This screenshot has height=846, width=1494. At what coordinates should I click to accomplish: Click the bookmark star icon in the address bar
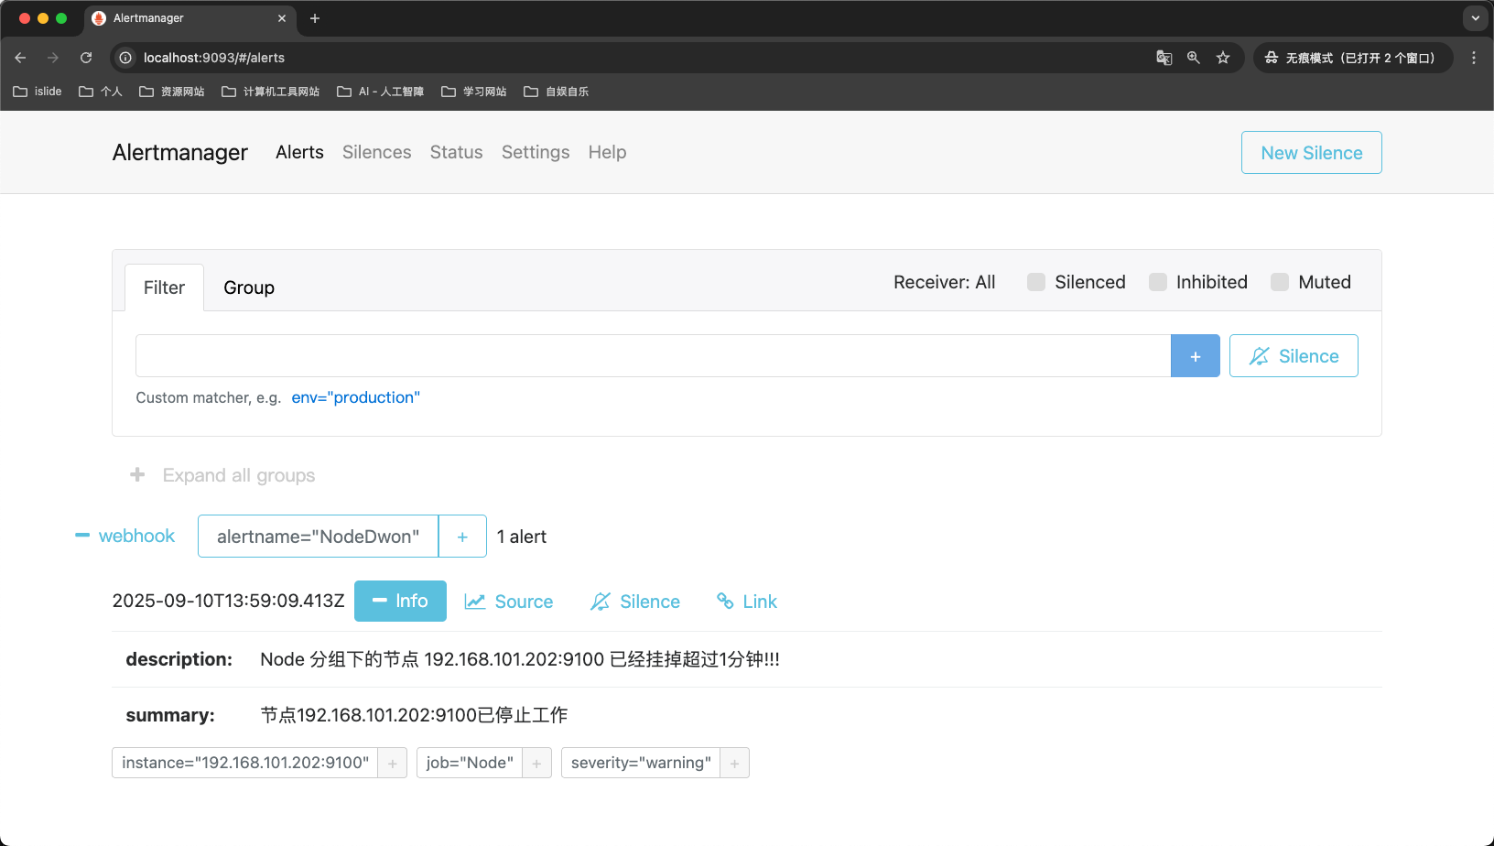pos(1223,57)
